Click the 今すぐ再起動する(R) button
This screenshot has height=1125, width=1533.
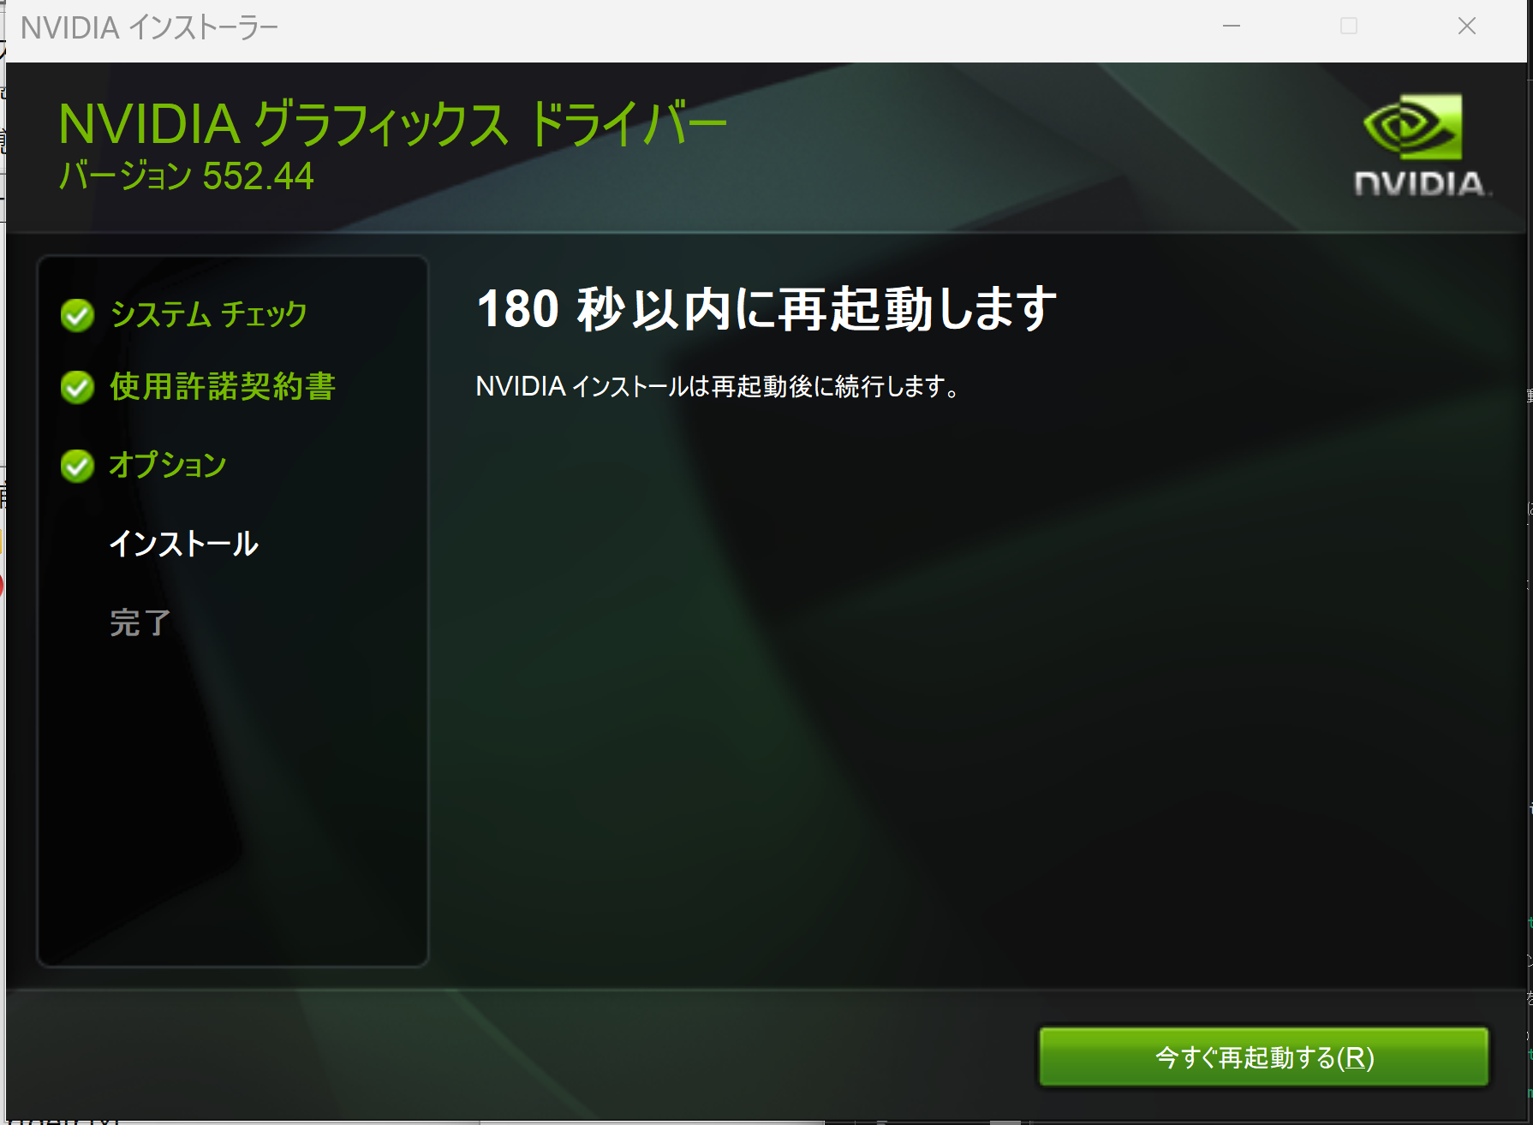point(1263,1057)
